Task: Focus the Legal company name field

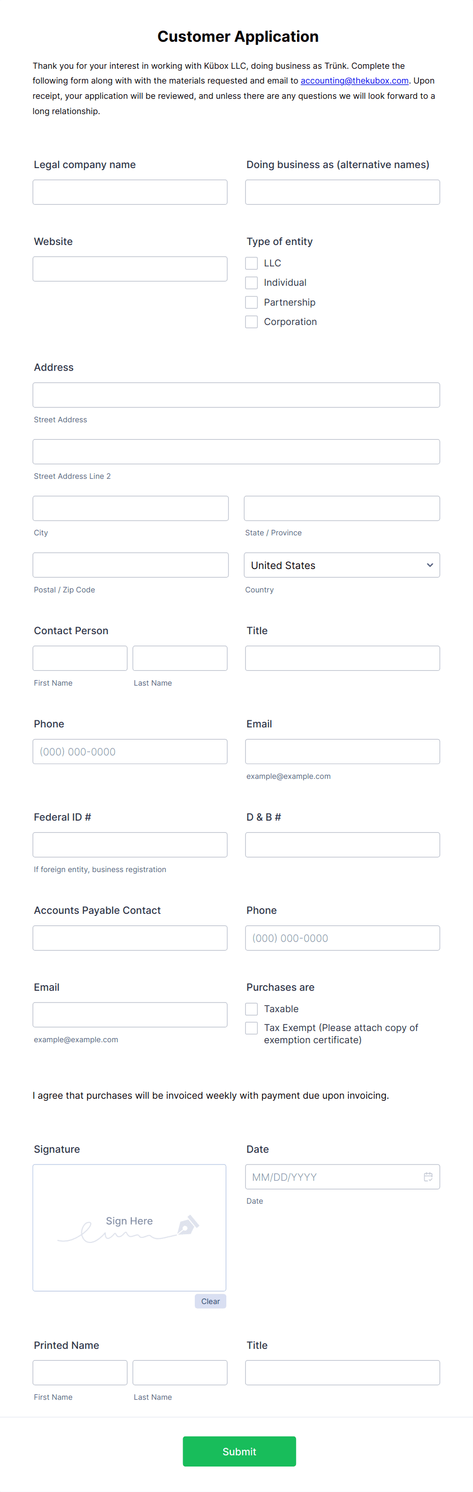Action: click(x=130, y=192)
